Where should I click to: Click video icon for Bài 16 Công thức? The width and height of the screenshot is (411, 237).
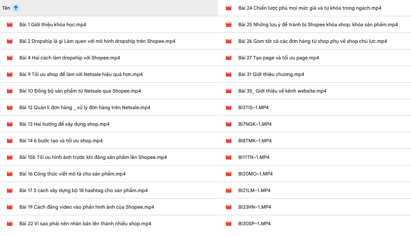coord(10,174)
